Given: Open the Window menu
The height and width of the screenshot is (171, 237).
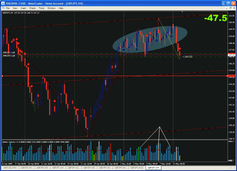Looking at the screenshot, I should pyautogui.click(x=52, y=8).
